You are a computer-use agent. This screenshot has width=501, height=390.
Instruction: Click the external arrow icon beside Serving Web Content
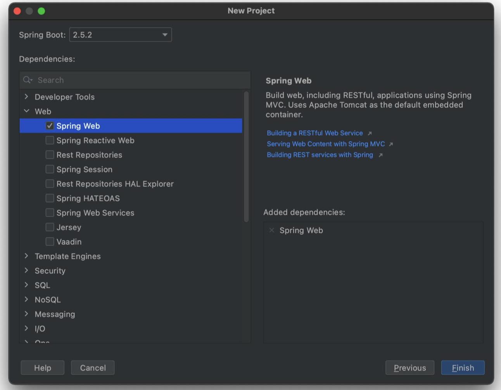click(x=391, y=144)
